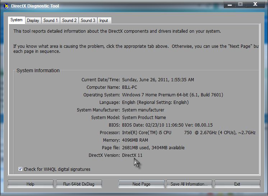The width and height of the screenshot is (268, 196).
Task: Click the computer name 'BILL-PC'
Action: point(130,87)
